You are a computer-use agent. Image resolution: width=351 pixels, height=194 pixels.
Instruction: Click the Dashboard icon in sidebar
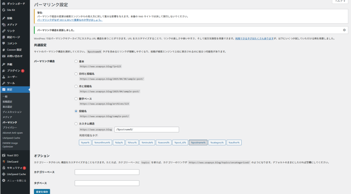3,3
